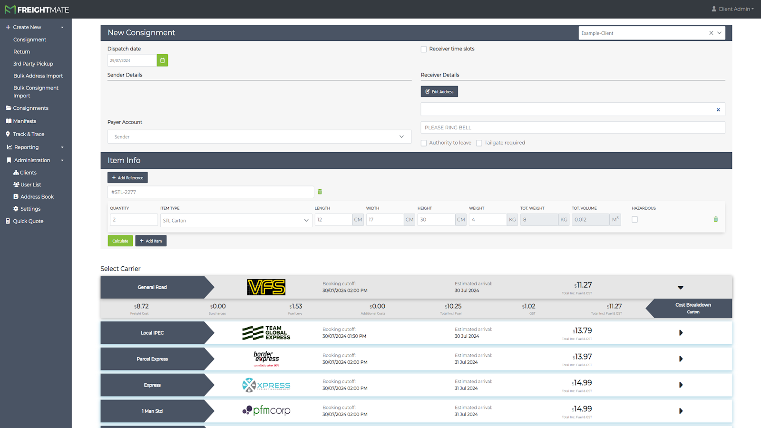Open Track & Trace from the sidebar

point(28,134)
